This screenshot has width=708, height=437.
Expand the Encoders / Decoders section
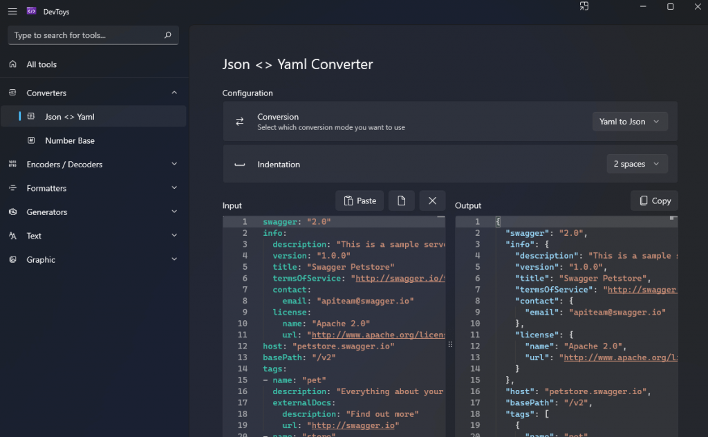coord(174,165)
